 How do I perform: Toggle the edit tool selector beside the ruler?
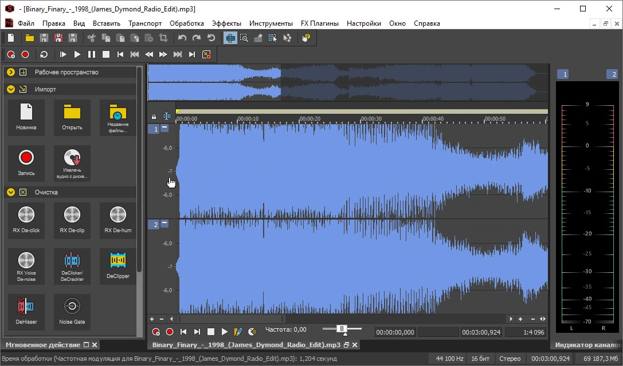pyautogui.click(x=167, y=116)
